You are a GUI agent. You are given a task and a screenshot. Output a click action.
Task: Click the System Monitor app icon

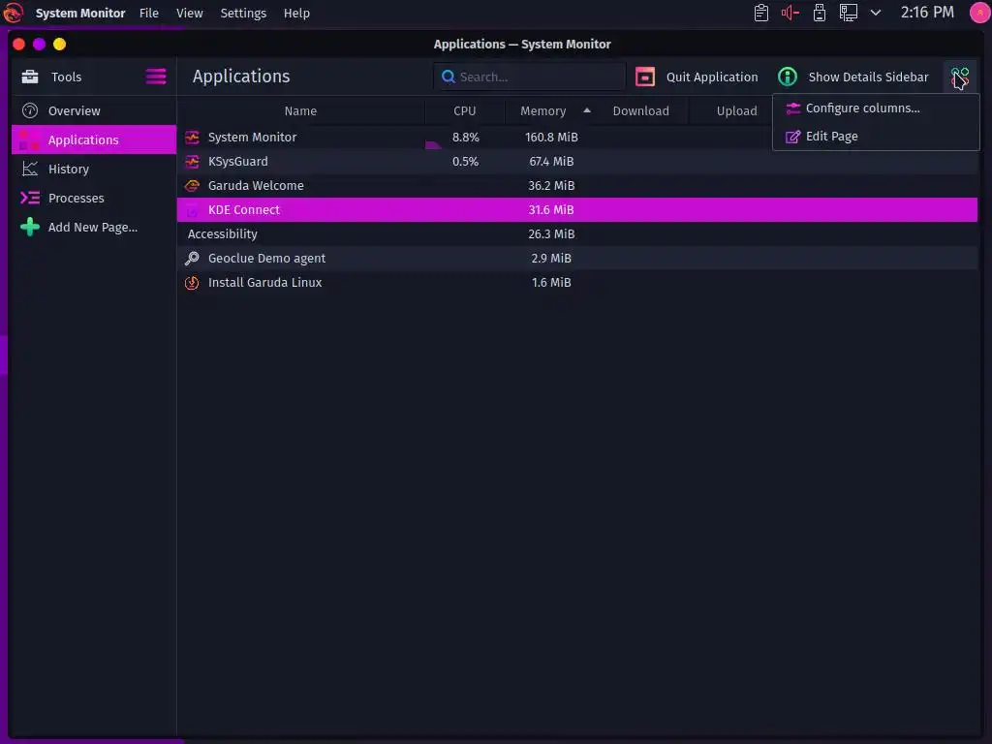[192, 138]
